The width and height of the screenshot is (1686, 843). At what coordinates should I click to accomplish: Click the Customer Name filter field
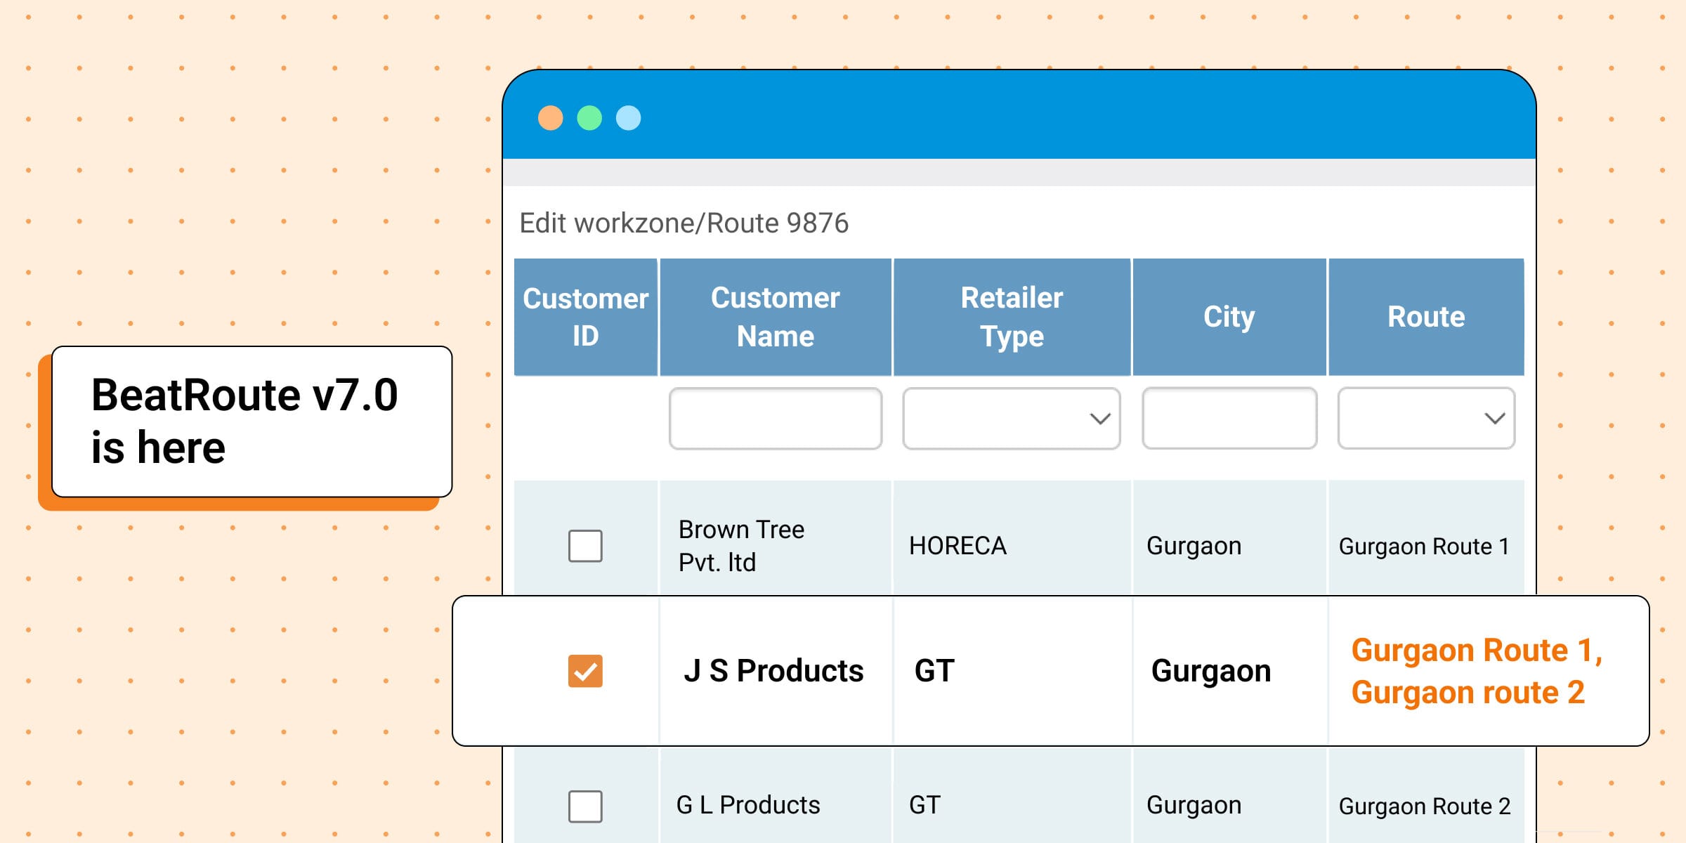click(x=775, y=419)
